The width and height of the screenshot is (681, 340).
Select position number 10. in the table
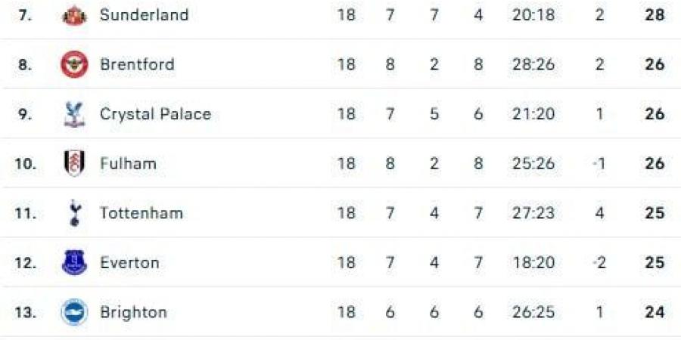pyautogui.click(x=26, y=163)
